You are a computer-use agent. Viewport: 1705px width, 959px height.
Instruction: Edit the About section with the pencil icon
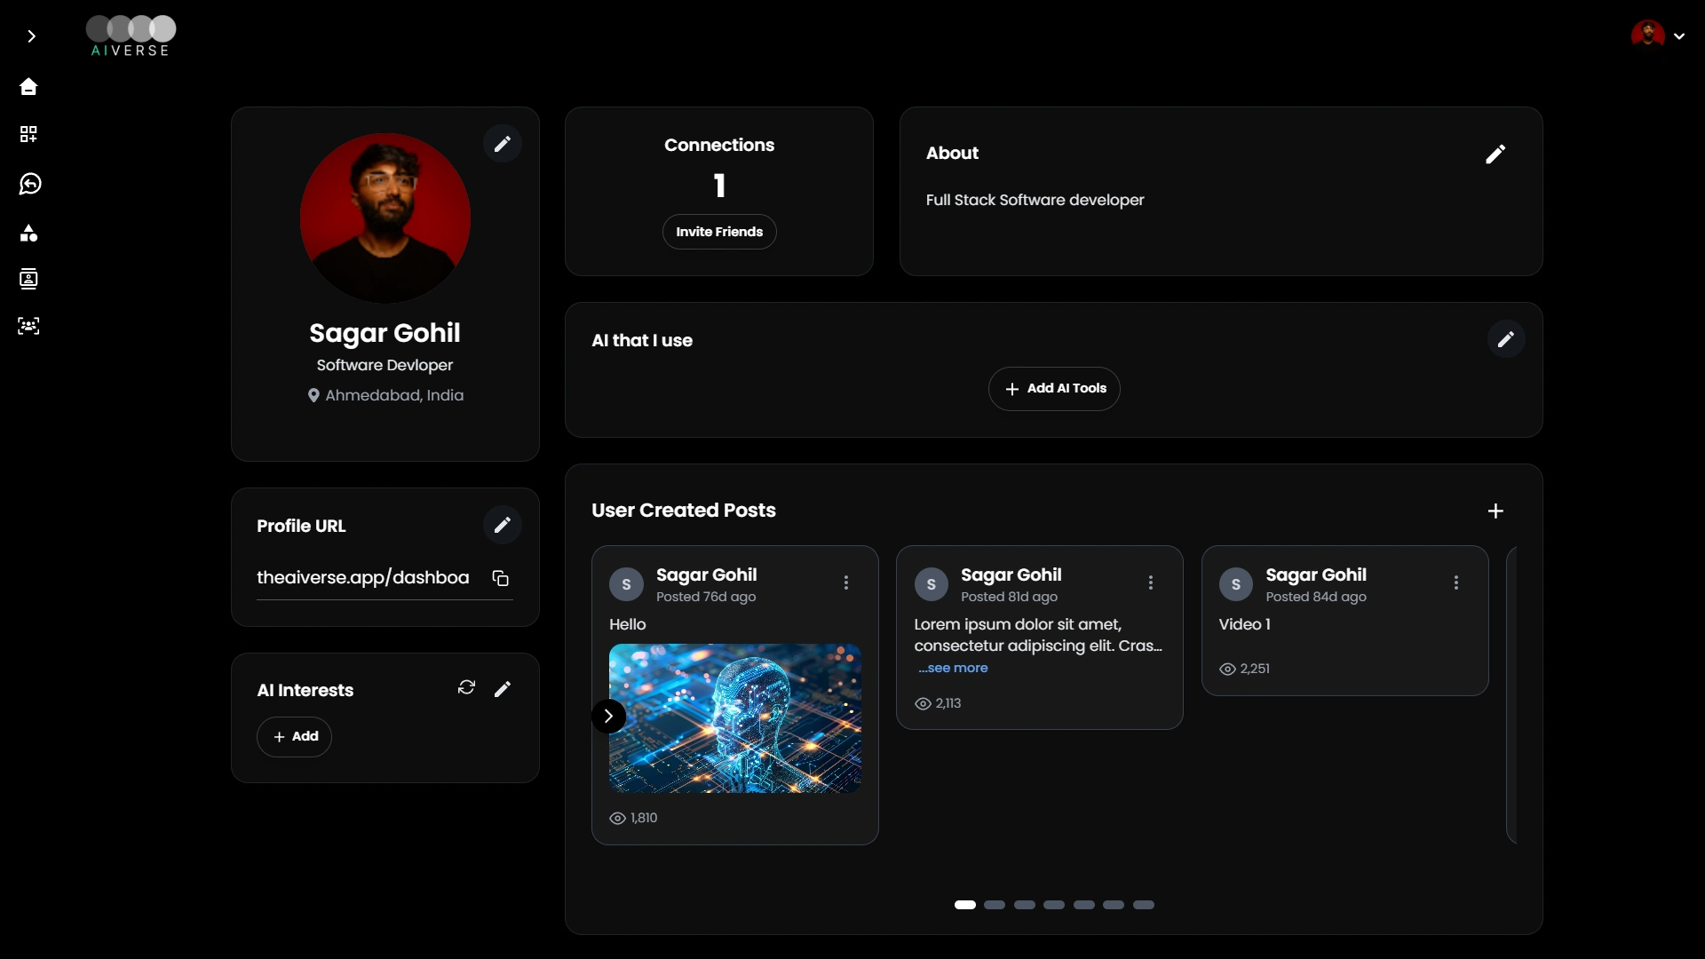pos(1495,155)
